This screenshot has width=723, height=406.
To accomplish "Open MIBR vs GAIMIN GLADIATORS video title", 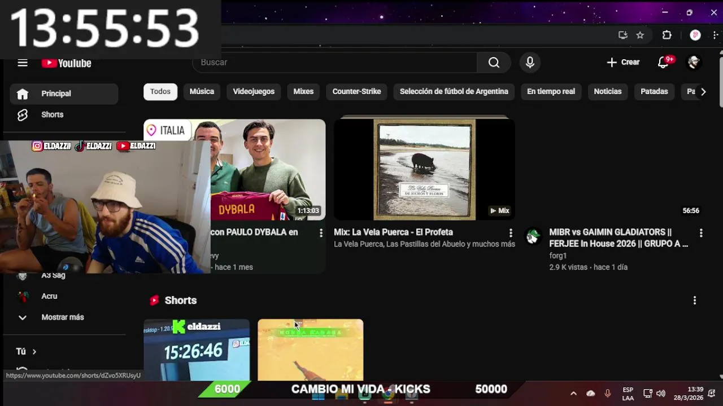I will (x=619, y=238).
